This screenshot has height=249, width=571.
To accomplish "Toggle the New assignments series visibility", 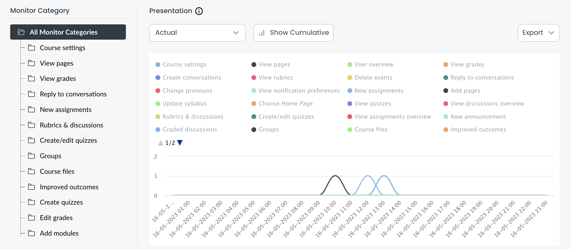I will click(379, 90).
